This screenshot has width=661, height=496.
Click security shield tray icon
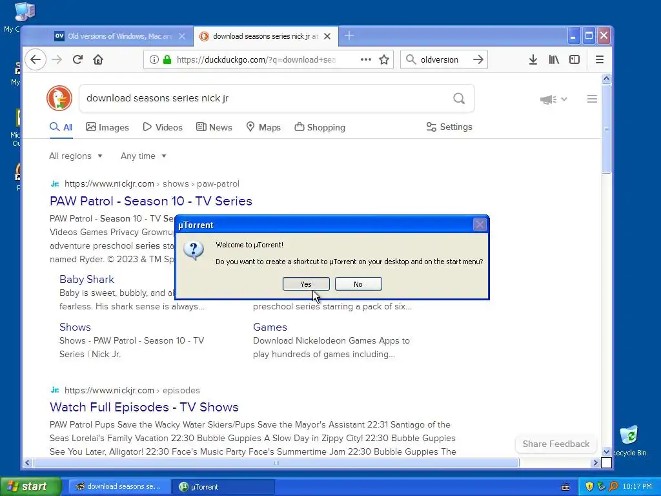(589, 487)
